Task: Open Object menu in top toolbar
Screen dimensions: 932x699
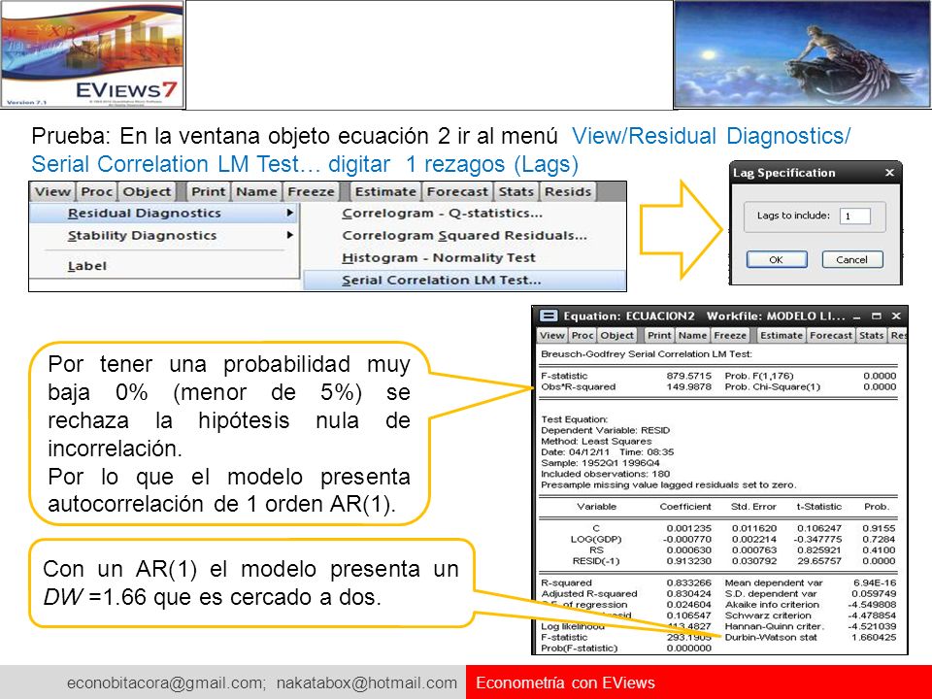Action: coord(147,192)
